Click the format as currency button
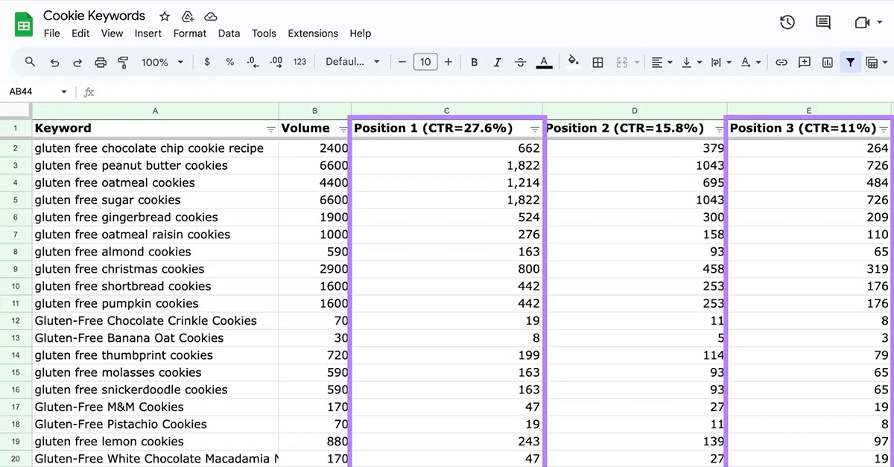This screenshot has height=467, width=894. tap(207, 63)
